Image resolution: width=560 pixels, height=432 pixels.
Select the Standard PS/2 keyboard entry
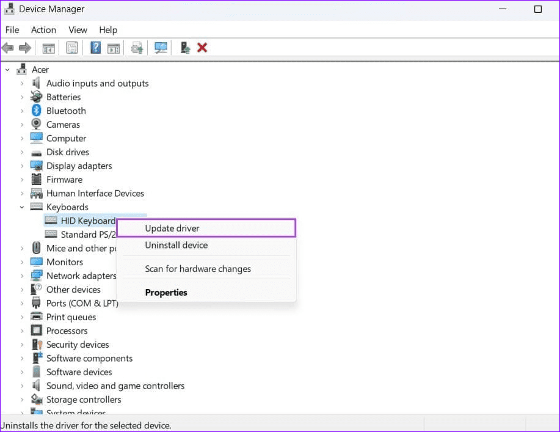tap(88, 235)
